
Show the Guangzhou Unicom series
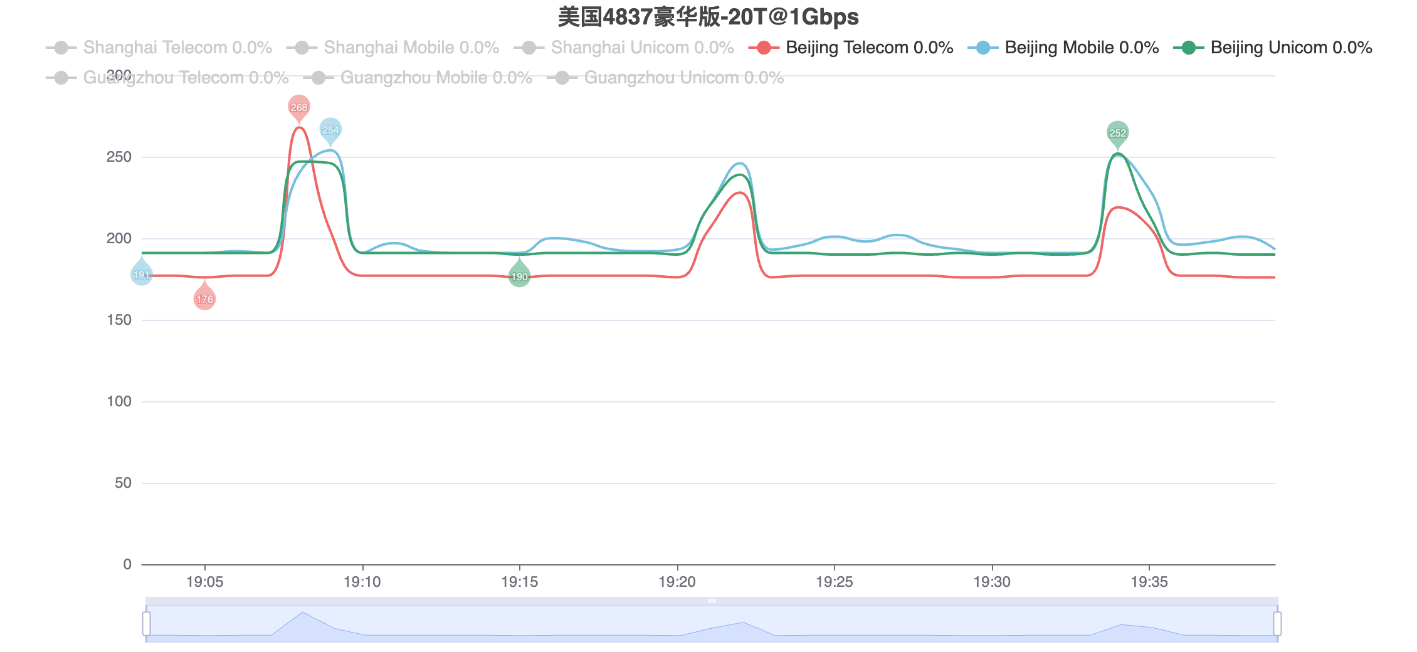pyautogui.click(x=665, y=78)
